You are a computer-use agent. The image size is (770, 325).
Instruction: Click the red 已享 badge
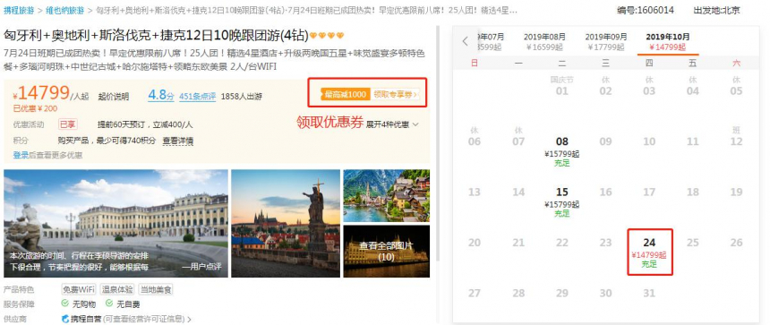click(68, 124)
